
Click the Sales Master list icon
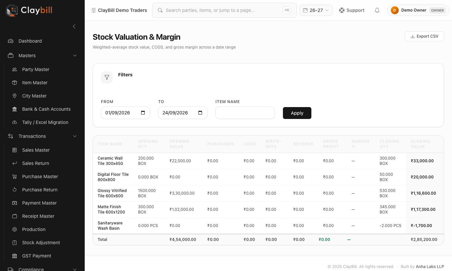pyautogui.click(x=15, y=150)
